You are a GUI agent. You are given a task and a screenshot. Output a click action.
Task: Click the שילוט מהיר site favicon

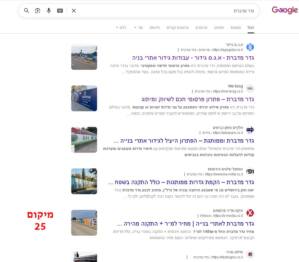pyautogui.click(x=250, y=254)
